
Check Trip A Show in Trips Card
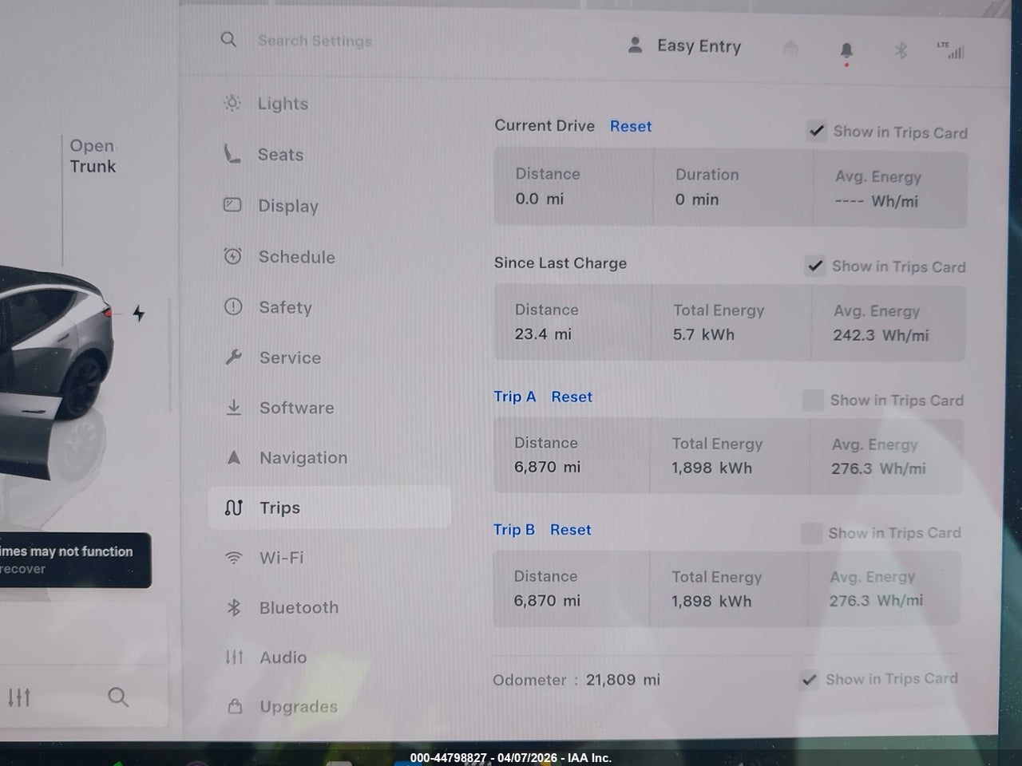click(x=813, y=400)
